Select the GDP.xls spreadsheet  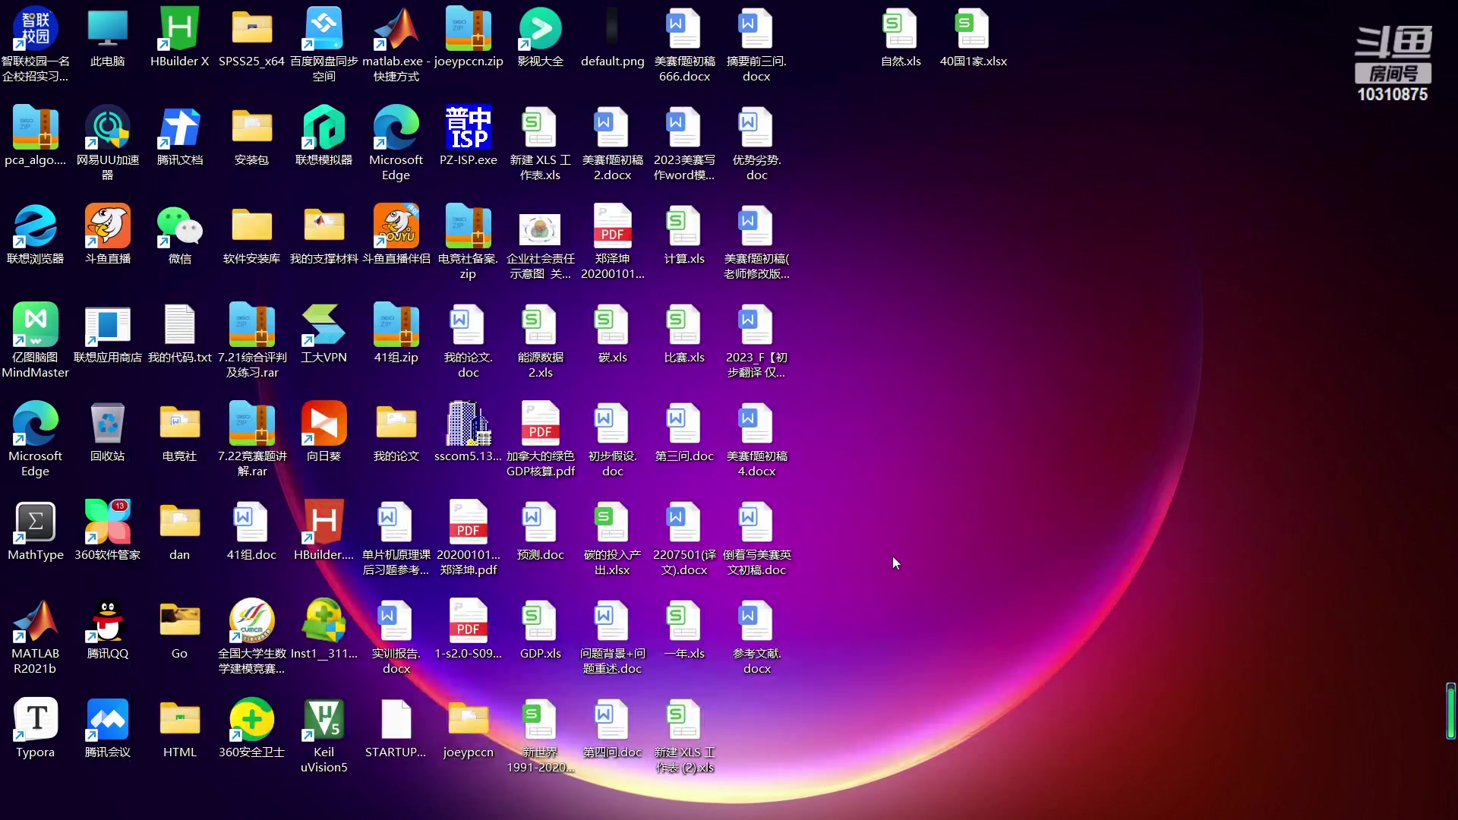[x=540, y=629]
